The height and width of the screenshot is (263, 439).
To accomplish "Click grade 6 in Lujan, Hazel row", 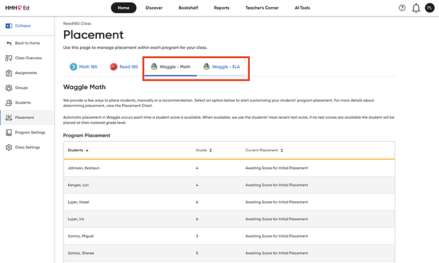I will click(197, 202).
